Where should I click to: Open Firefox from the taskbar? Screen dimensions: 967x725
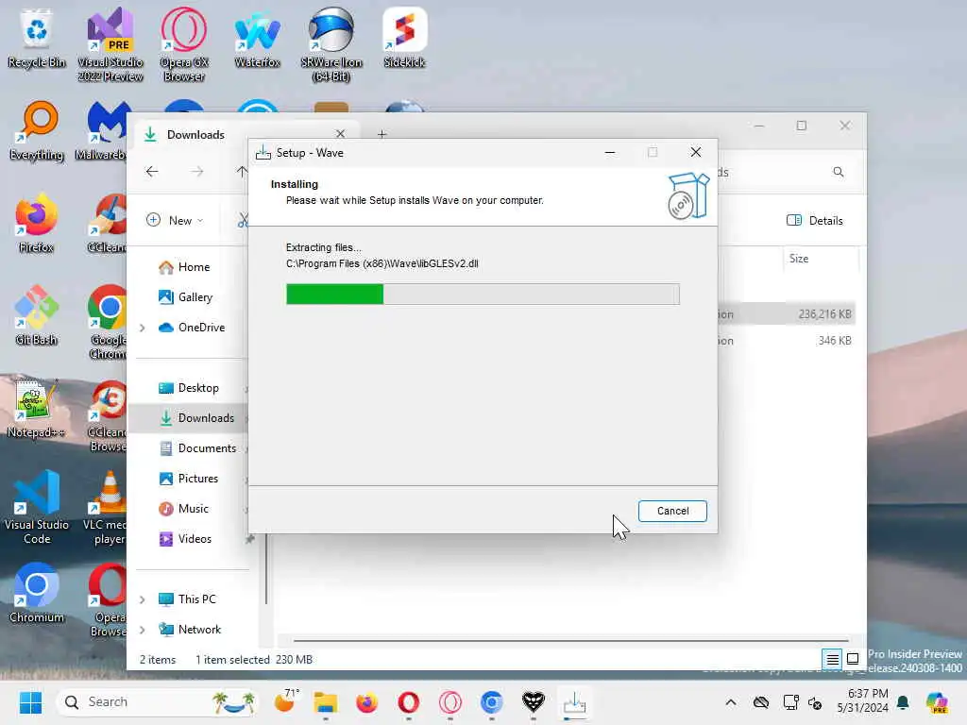click(x=366, y=702)
